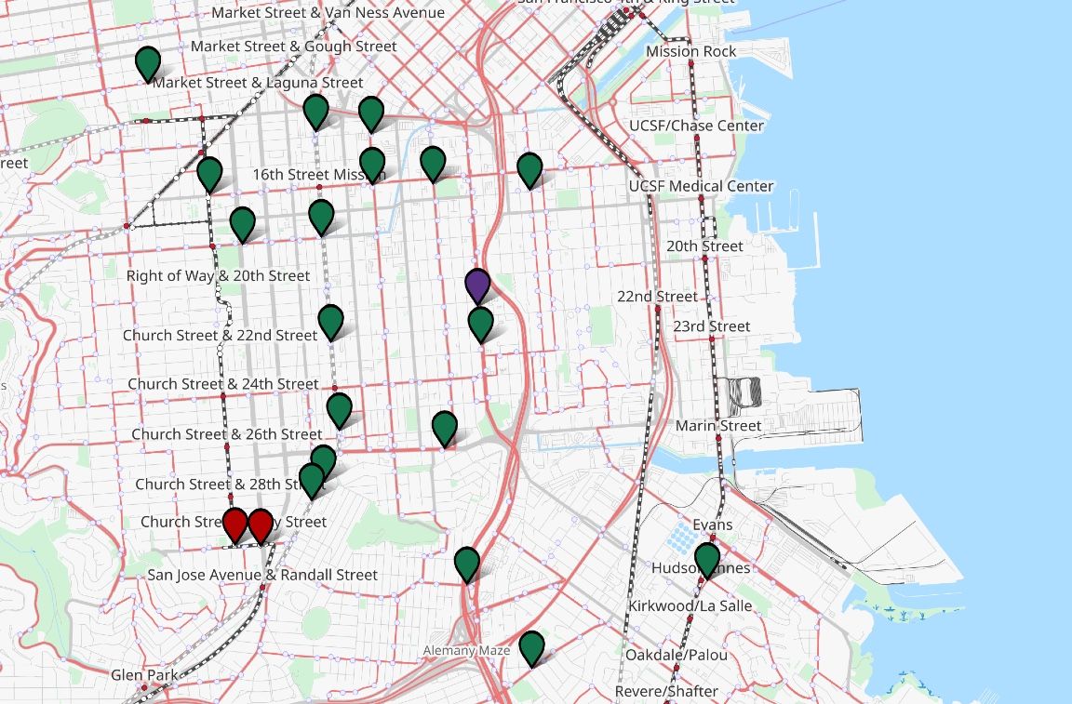The width and height of the screenshot is (1072, 704).
Task: Select green marker beside Church & 22nd Street label
Action: pyautogui.click(x=330, y=322)
